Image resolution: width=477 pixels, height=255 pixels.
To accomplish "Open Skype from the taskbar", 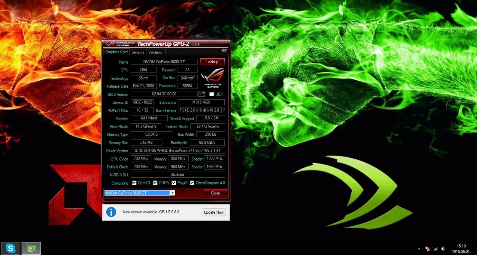I will 10,248.
